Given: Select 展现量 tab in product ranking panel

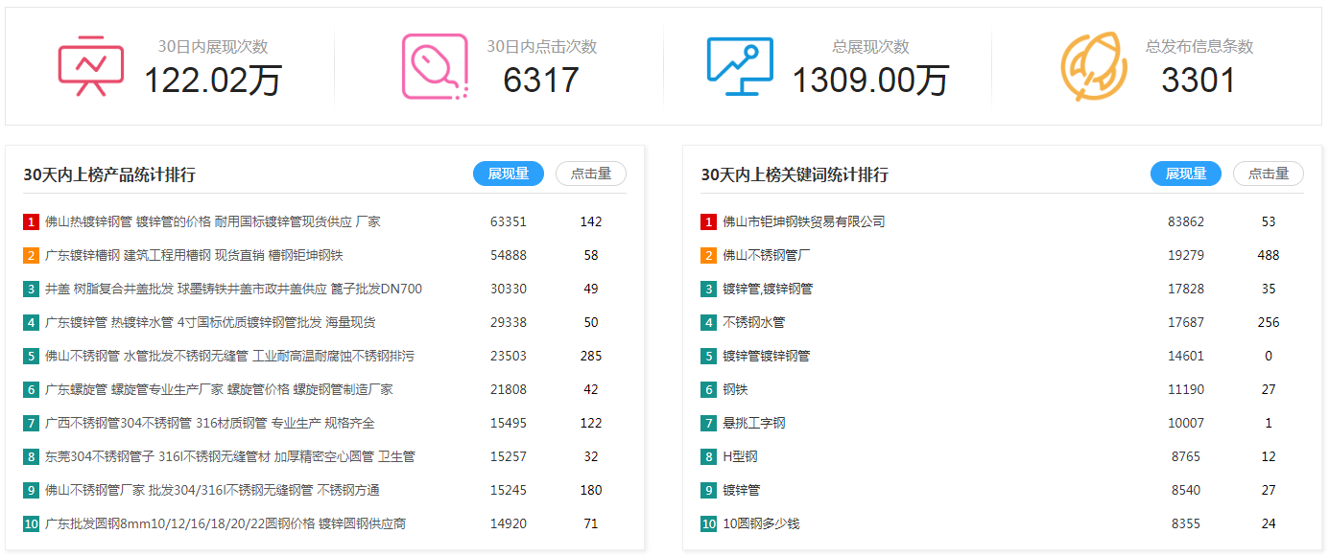Looking at the screenshot, I should click(x=509, y=174).
